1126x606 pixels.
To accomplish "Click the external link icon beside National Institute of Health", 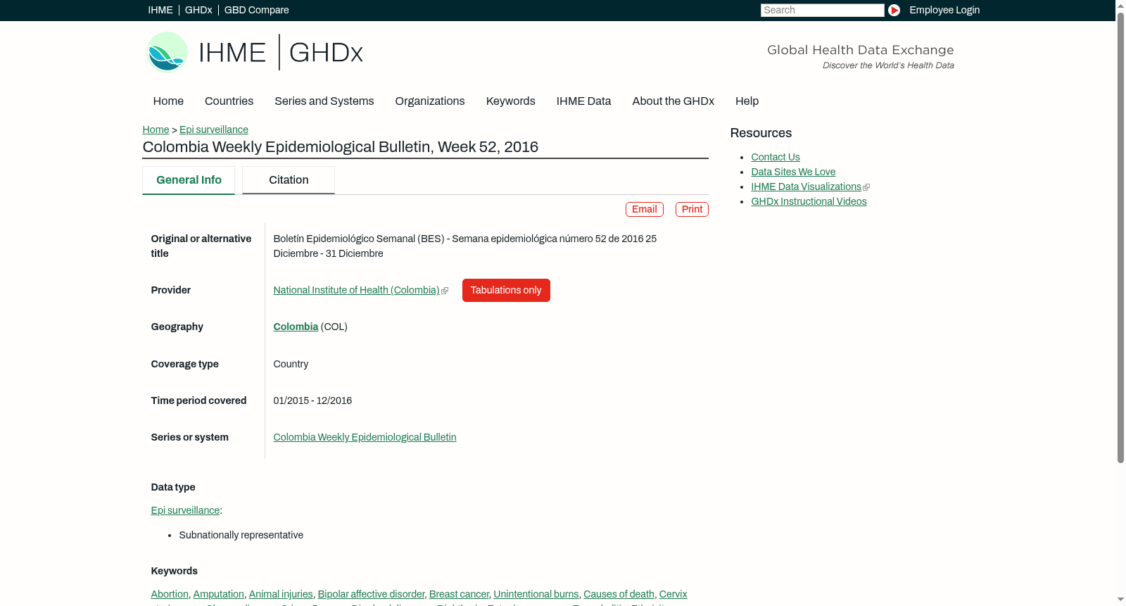I will click(445, 291).
